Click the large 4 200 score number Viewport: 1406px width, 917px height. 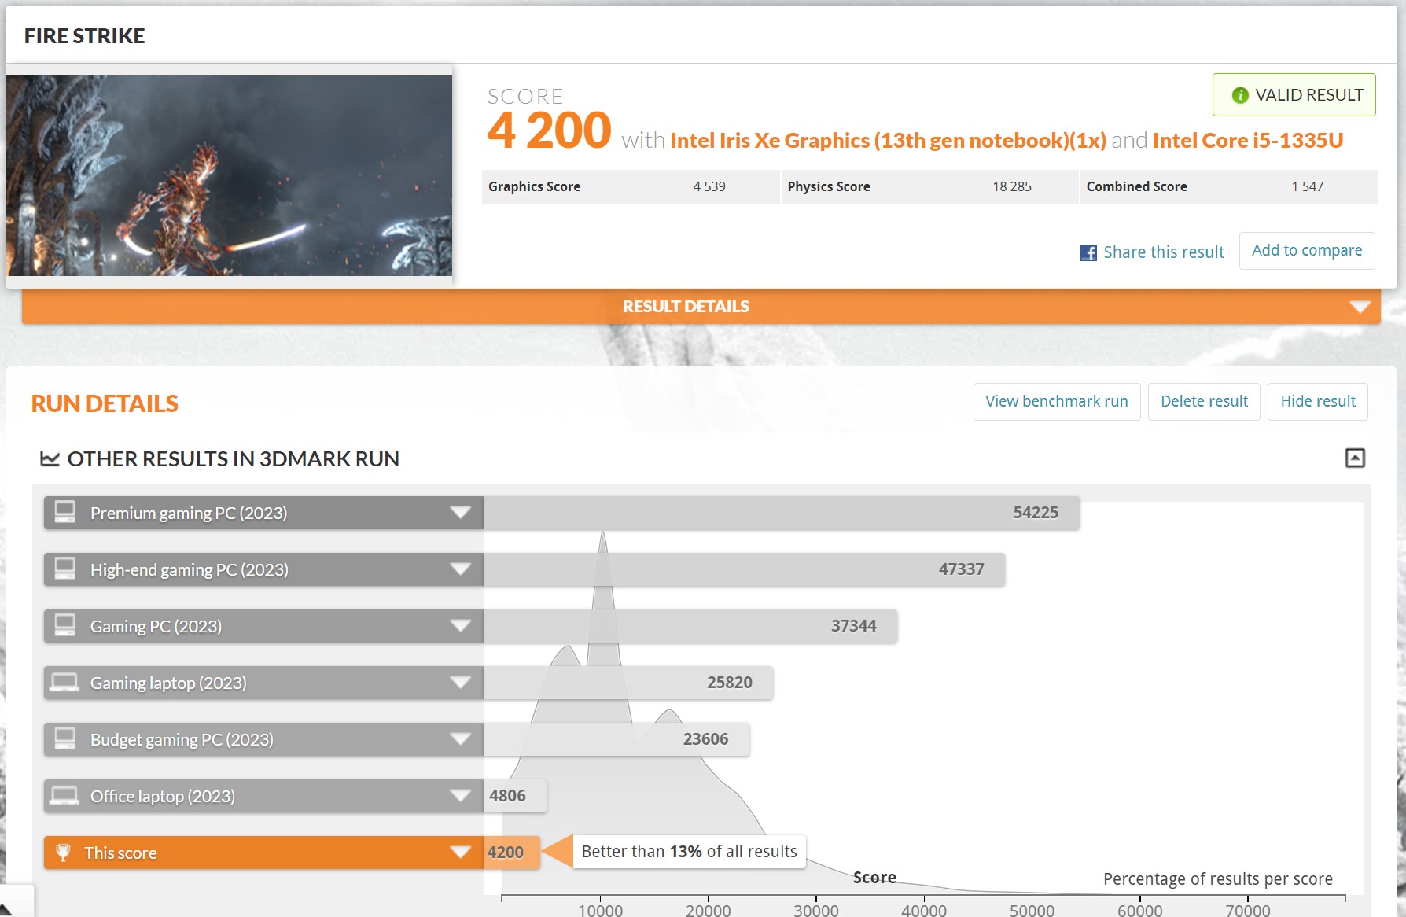pos(549,130)
